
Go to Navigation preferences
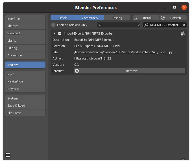click(25, 81)
